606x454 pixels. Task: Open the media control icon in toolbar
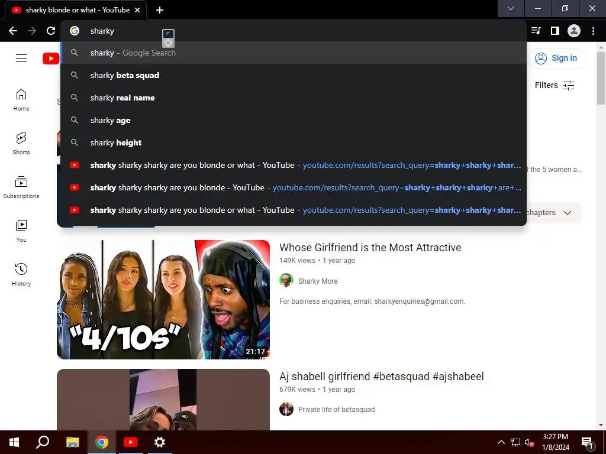pos(536,31)
